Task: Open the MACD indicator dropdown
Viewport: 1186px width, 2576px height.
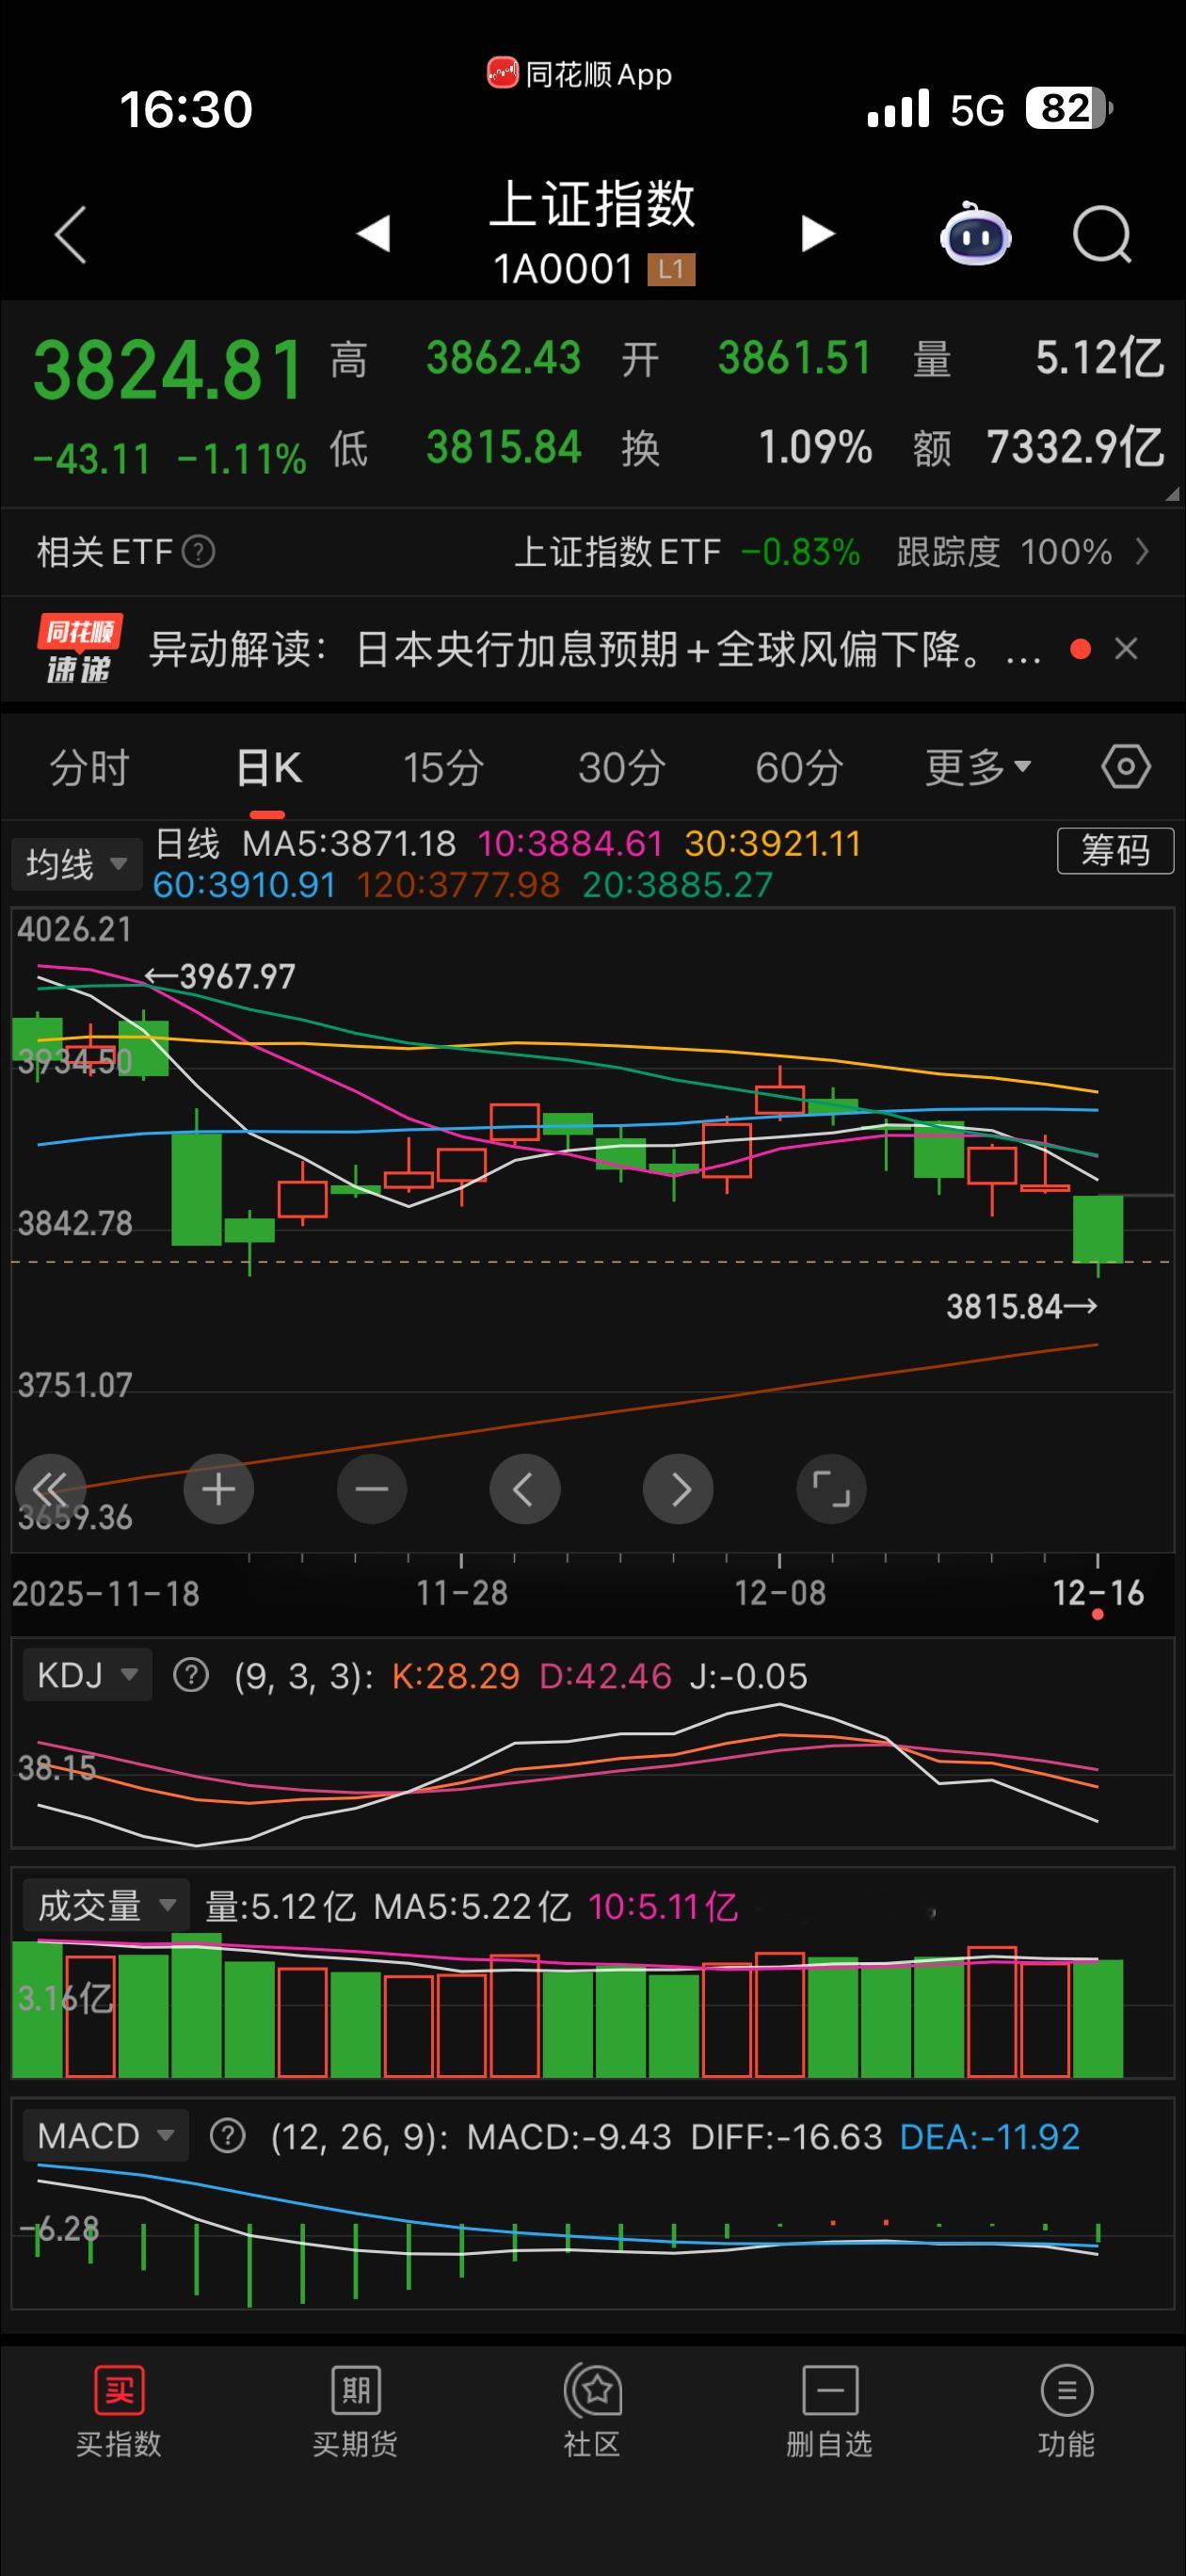Action: (x=105, y=2136)
